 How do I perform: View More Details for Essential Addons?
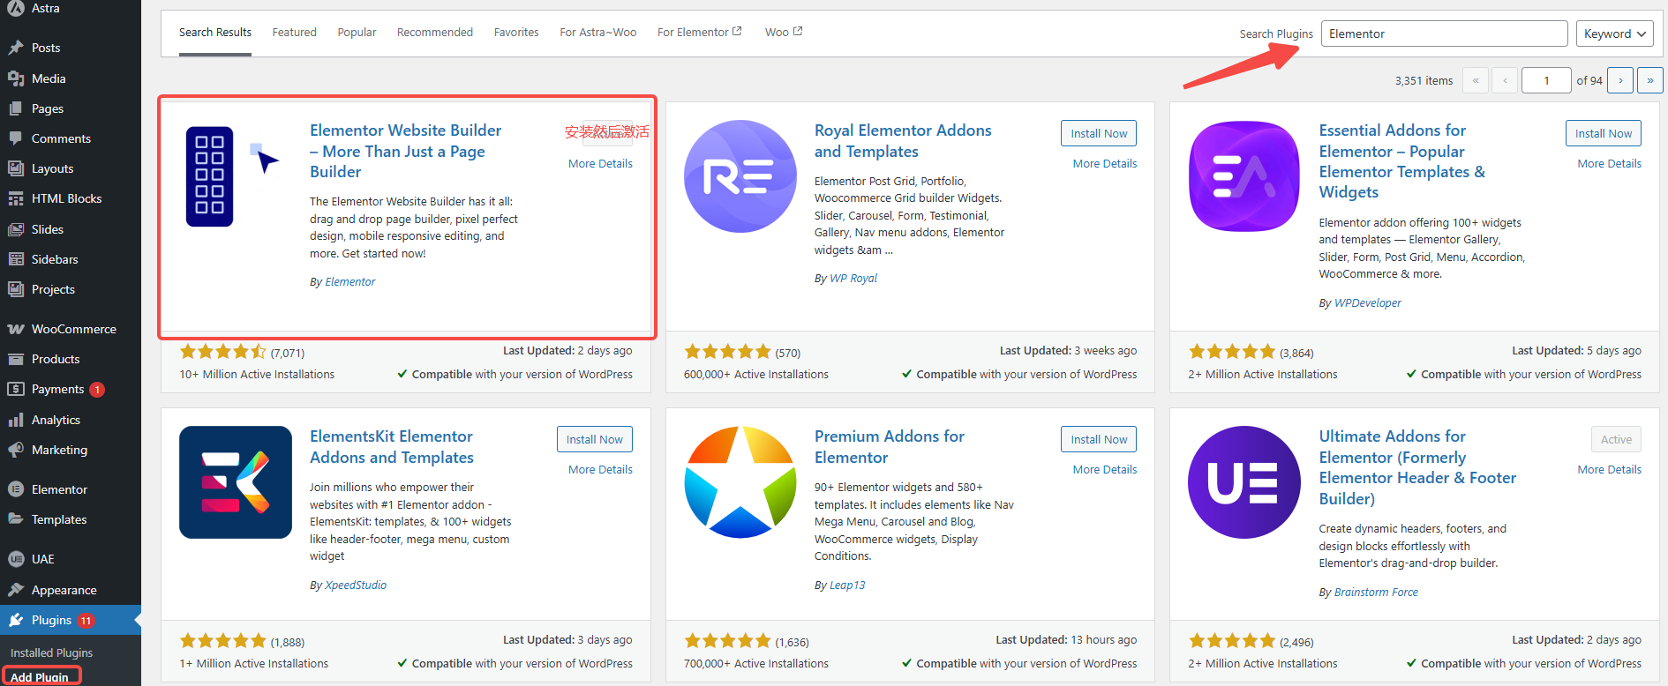point(1610,164)
